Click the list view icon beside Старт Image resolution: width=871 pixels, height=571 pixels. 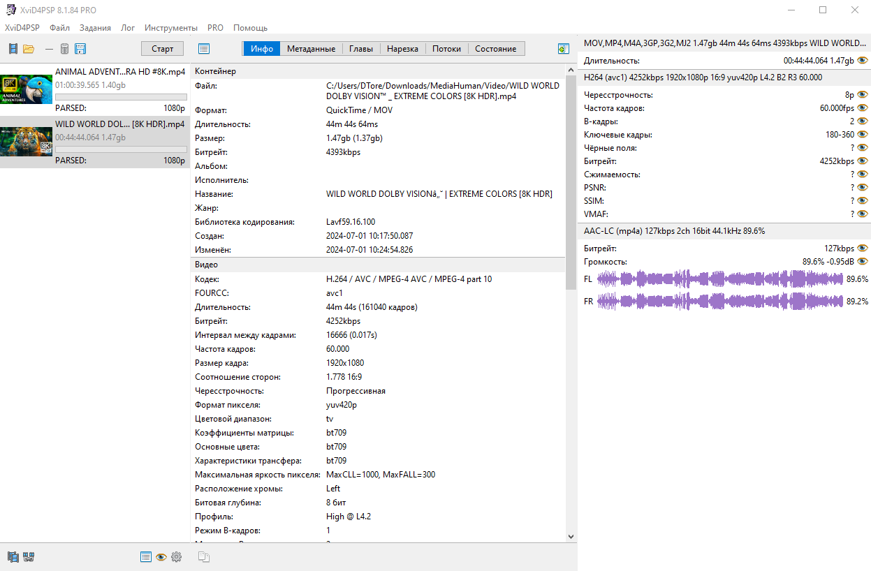tap(204, 49)
